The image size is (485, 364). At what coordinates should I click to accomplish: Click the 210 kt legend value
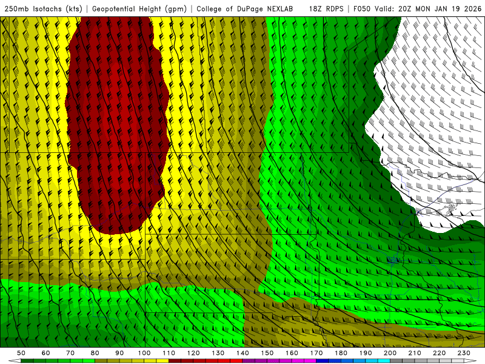click(x=415, y=353)
